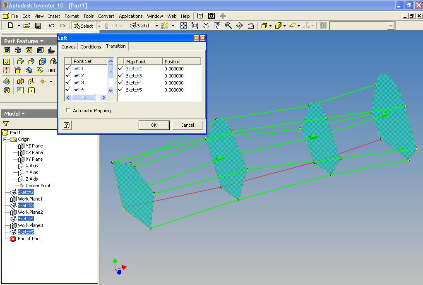Screen dimensions: 423x285
Task: Open help from the Loft dialog
Action: 66,125
